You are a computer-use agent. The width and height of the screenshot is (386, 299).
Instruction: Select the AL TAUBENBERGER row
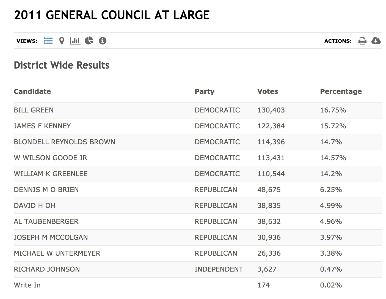[198, 222]
